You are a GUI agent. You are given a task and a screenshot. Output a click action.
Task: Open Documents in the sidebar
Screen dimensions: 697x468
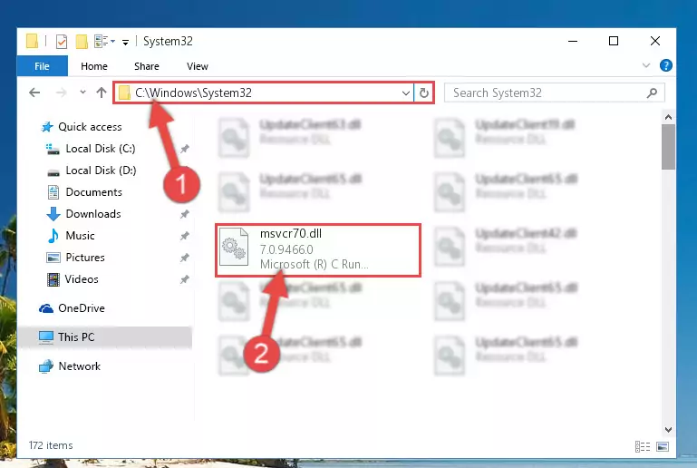84,192
